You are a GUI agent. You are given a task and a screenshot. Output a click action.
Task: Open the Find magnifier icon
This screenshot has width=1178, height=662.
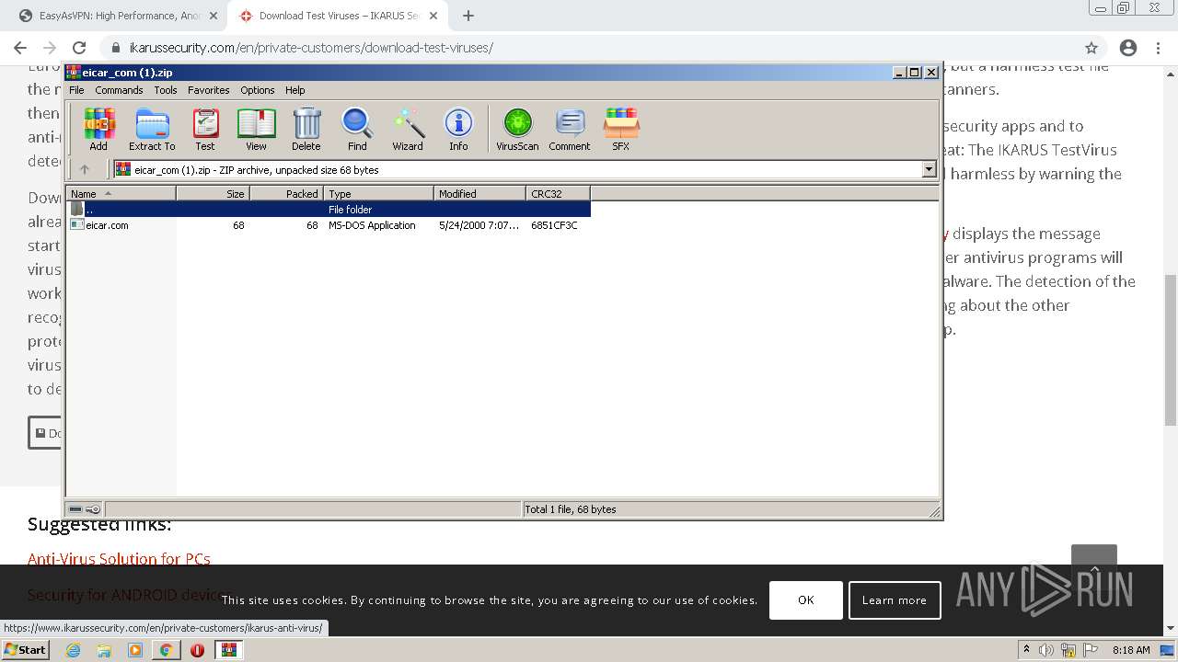coord(357,129)
